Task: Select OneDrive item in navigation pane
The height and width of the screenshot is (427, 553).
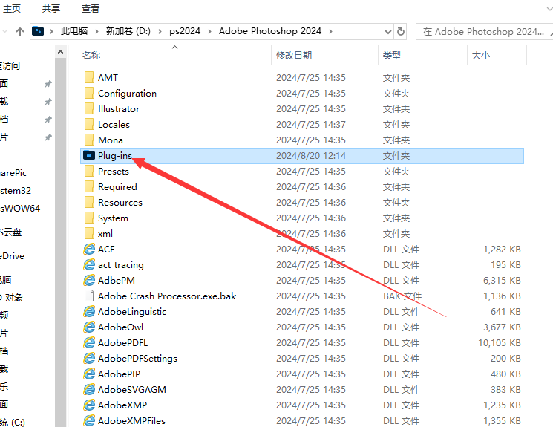Action: [13, 256]
